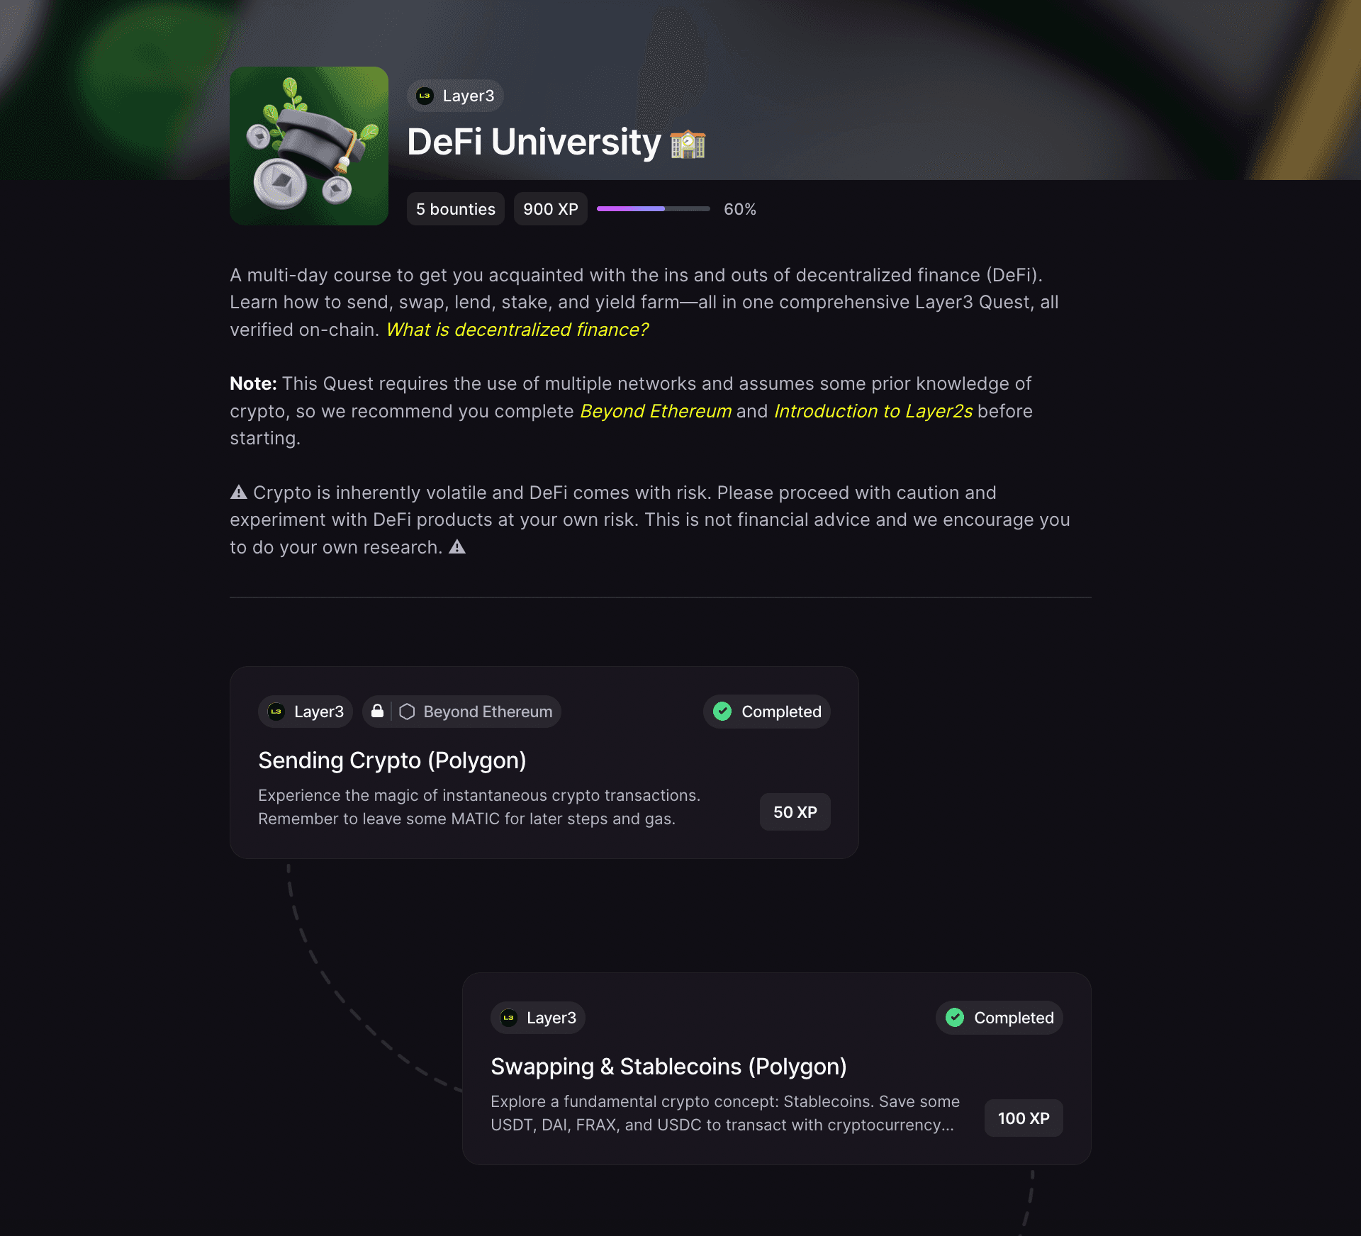1361x1236 pixels.
Task: Click Layer3 logo on Swapping & Stablecoins card
Action: tap(509, 1018)
